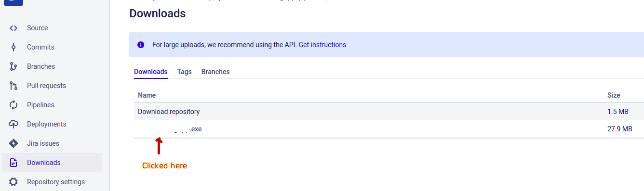Click the Repository settings gear icon
644x191 pixels.
(13, 182)
